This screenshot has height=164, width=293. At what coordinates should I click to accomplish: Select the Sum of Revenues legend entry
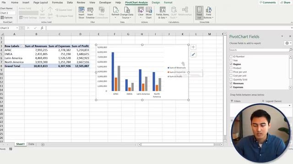pos(177,68)
